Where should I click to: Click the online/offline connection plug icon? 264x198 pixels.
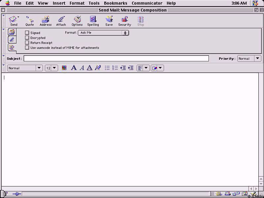point(17,194)
